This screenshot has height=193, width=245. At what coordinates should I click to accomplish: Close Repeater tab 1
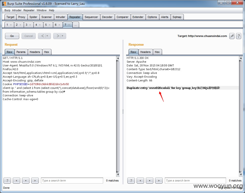pyautogui.click(x=11, y=25)
